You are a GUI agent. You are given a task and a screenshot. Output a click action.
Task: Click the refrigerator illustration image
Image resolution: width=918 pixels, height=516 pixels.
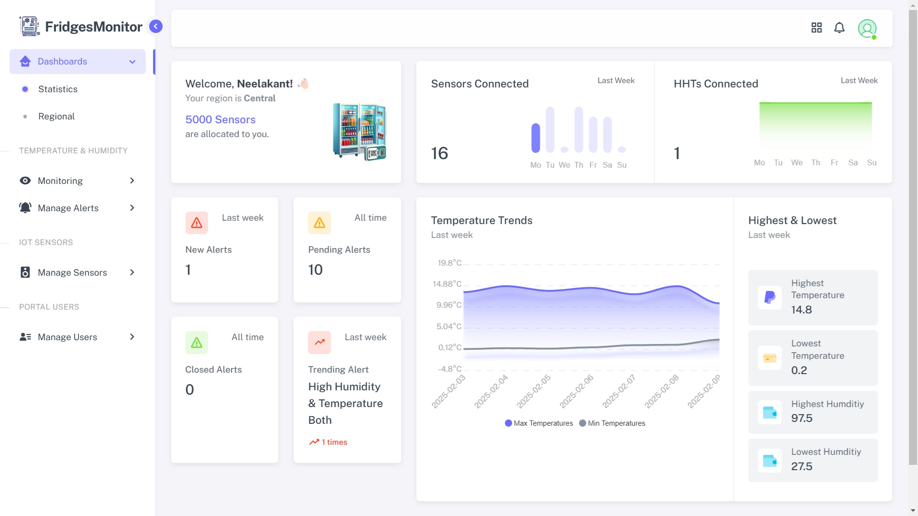360,131
